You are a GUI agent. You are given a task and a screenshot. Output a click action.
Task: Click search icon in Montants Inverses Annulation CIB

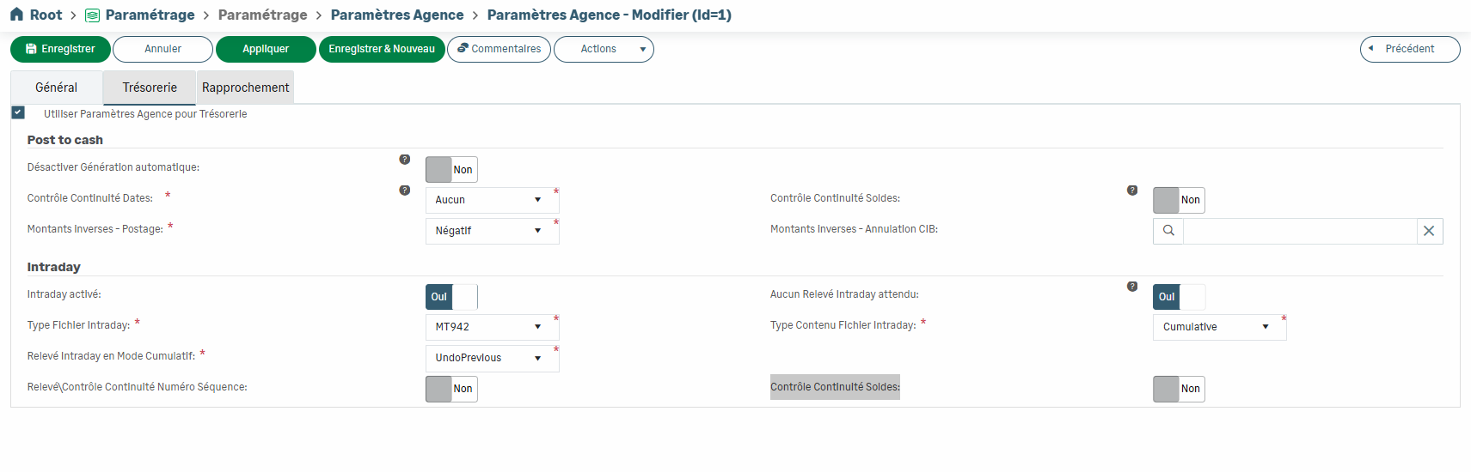point(1168,231)
